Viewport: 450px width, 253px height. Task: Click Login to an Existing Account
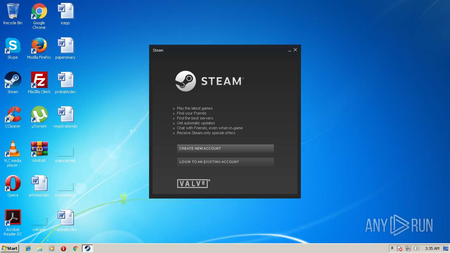[x=225, y=162]
